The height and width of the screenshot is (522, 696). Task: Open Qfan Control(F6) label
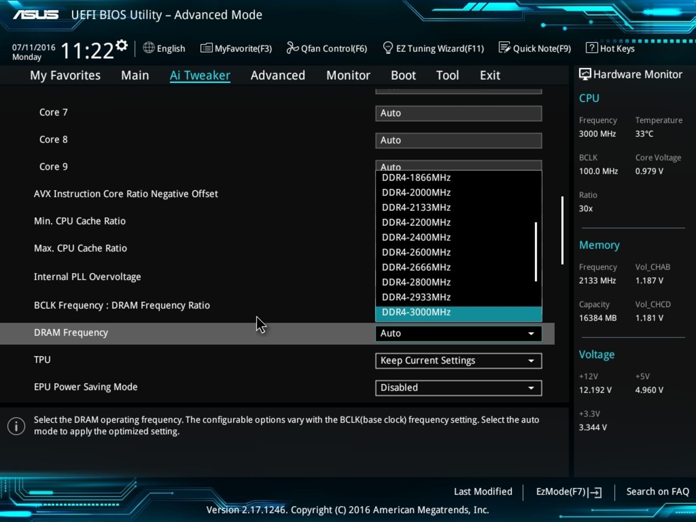click(x=334, y=49)
